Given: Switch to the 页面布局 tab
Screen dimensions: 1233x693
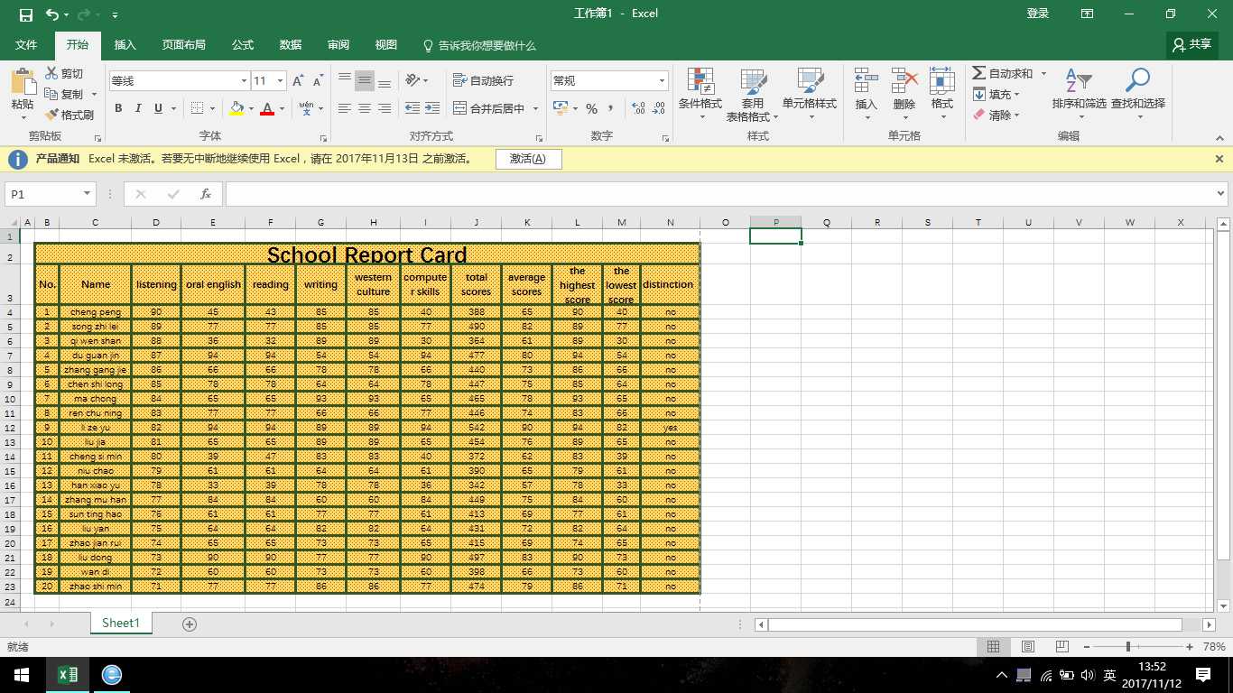Looking at the screenshot, I should (183, 44).
